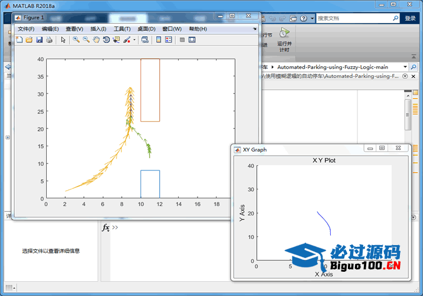Select the Rotate 3D tool

[x=106, y=40]
